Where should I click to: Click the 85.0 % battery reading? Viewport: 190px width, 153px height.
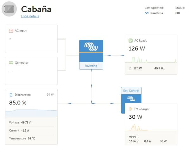(x=18, y=103)
